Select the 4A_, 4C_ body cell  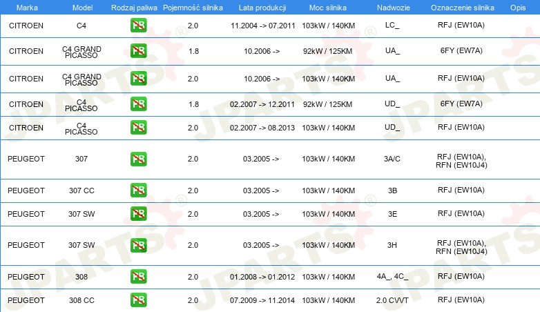[x=392, y=277]
